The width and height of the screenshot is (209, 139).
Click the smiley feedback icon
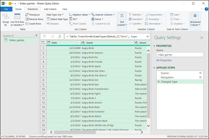pos(10,4)
